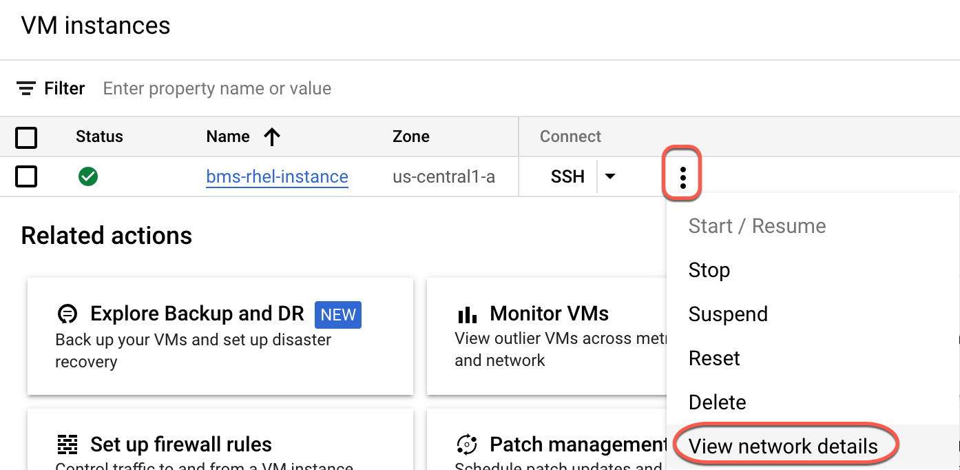
Task: Click the Name column sort arrow
Action: click(x=273, y=136)
